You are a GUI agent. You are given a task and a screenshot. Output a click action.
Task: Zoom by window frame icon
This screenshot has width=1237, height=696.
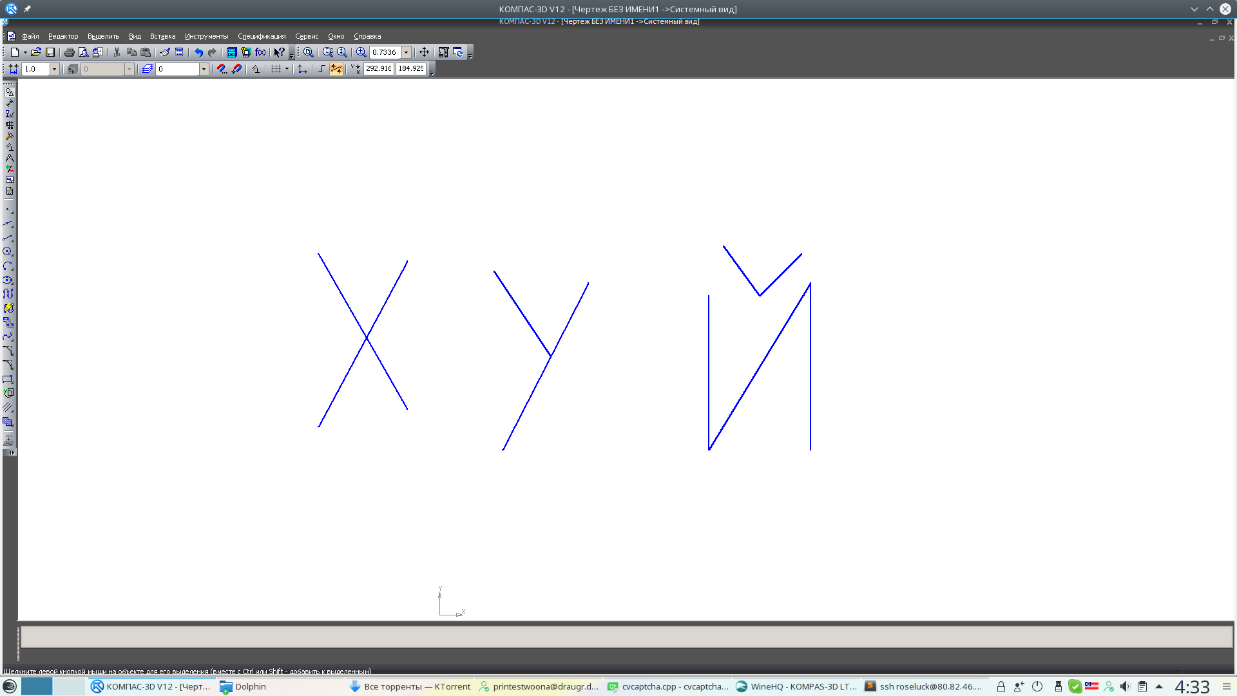328,52
